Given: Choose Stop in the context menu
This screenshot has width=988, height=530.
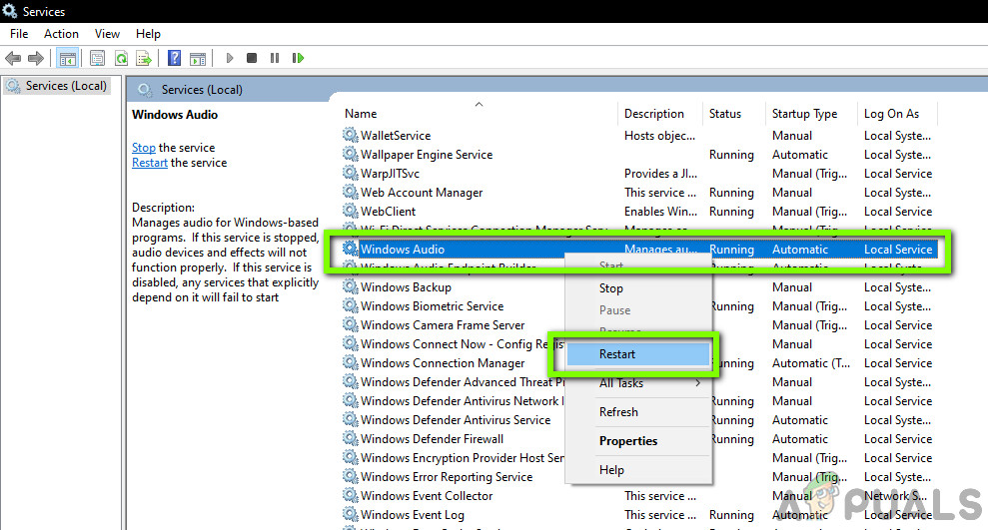Looking at the screenshot, I should tap(638, 288).
